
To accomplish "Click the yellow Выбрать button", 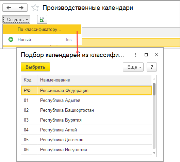I will 35,67.
